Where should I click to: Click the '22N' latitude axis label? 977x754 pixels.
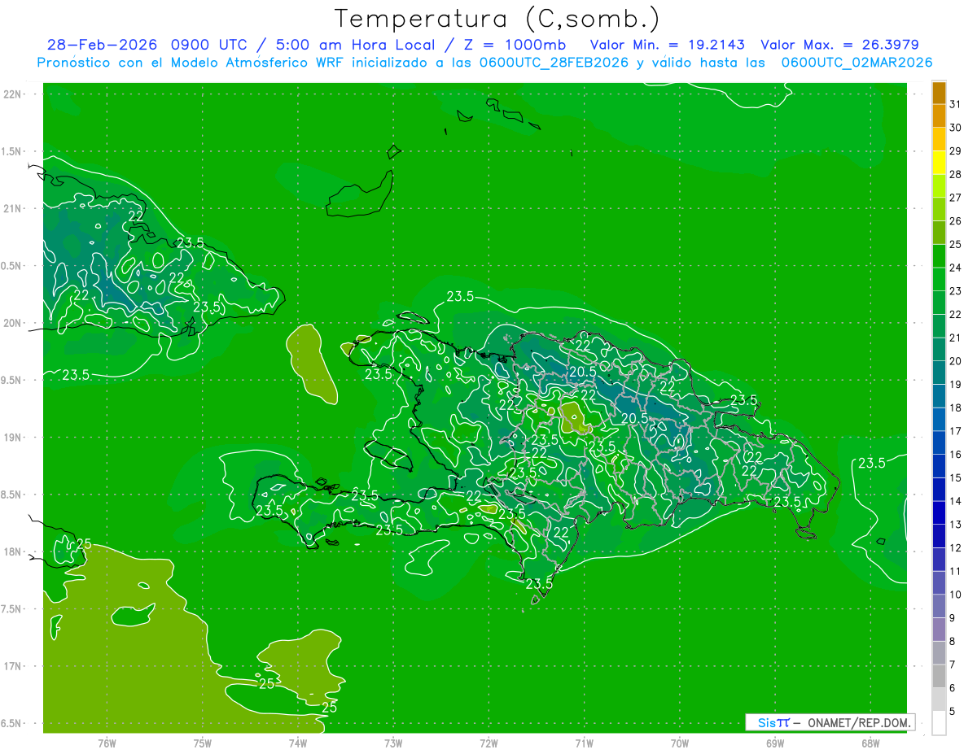[x=11, y=94]
